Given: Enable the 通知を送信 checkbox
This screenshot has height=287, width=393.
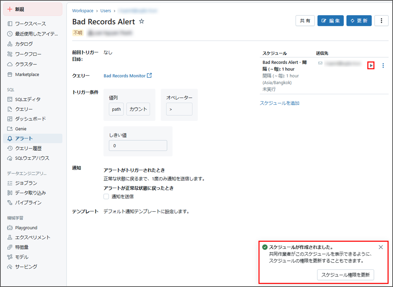Looking at the screenshot, I should [x=106, y=196].
